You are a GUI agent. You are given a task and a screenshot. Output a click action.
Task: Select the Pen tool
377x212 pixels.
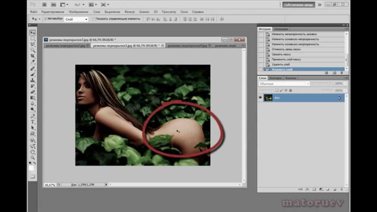coord(33,116)
